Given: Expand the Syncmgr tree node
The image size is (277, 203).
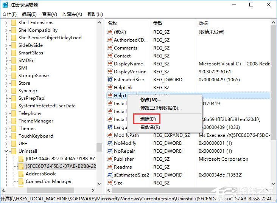Looking at the screenshot, I should pos(6,91).
